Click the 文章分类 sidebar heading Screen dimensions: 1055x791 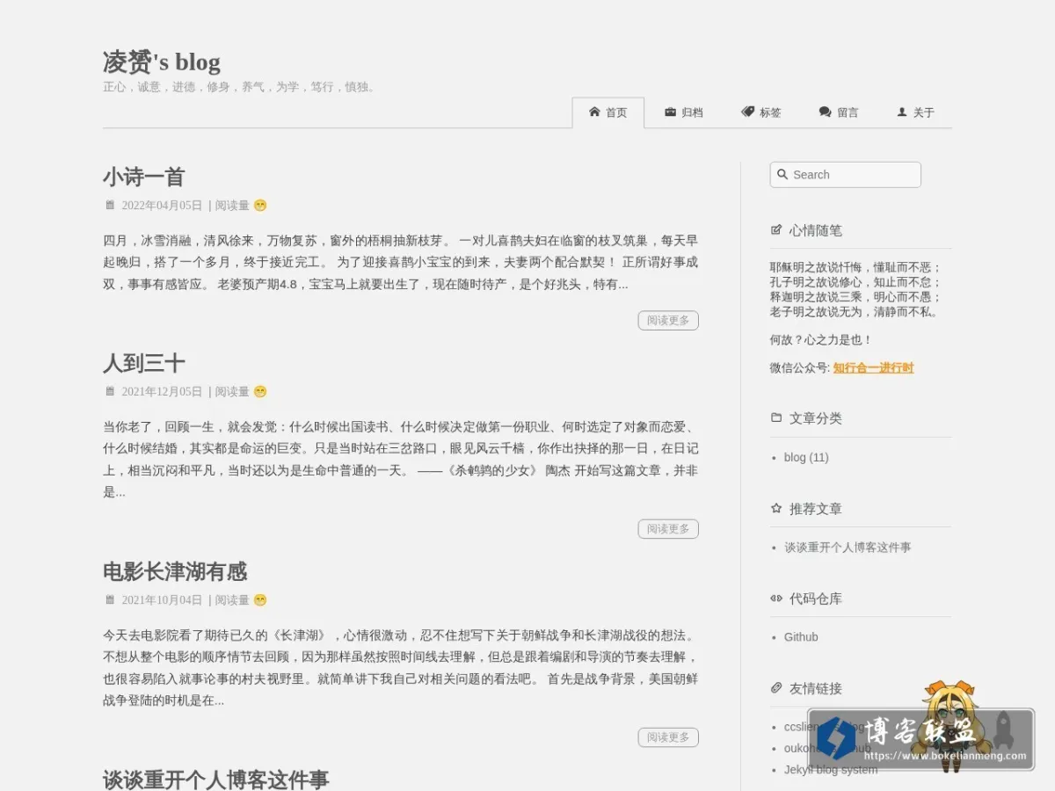tap(816, 418)
